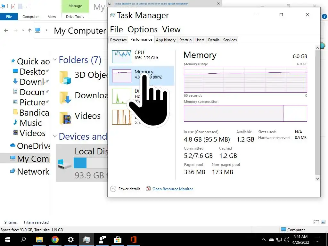The image size is (328, 246).
Task: Collapse the Devices and drives group
Action: (55, 136)
